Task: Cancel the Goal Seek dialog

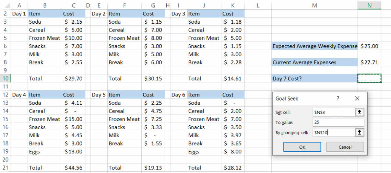Action: [x=345, y=147]
